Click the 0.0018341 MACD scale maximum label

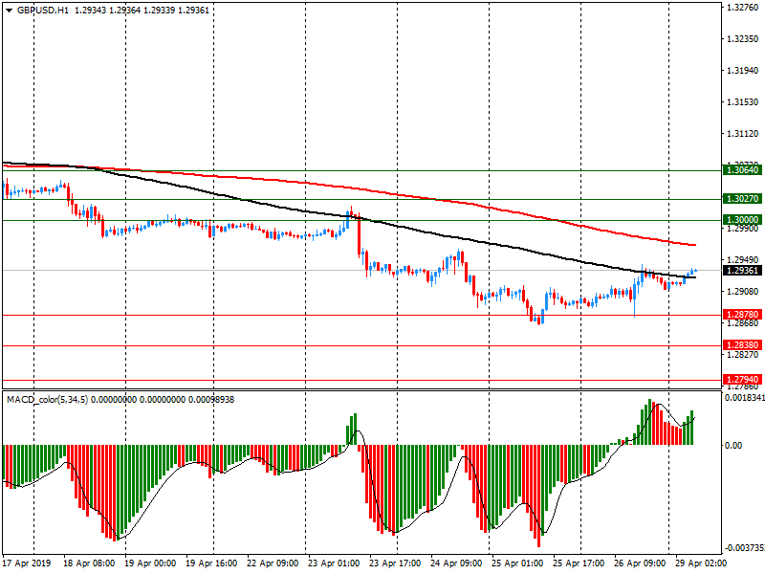tap(743, 396)
